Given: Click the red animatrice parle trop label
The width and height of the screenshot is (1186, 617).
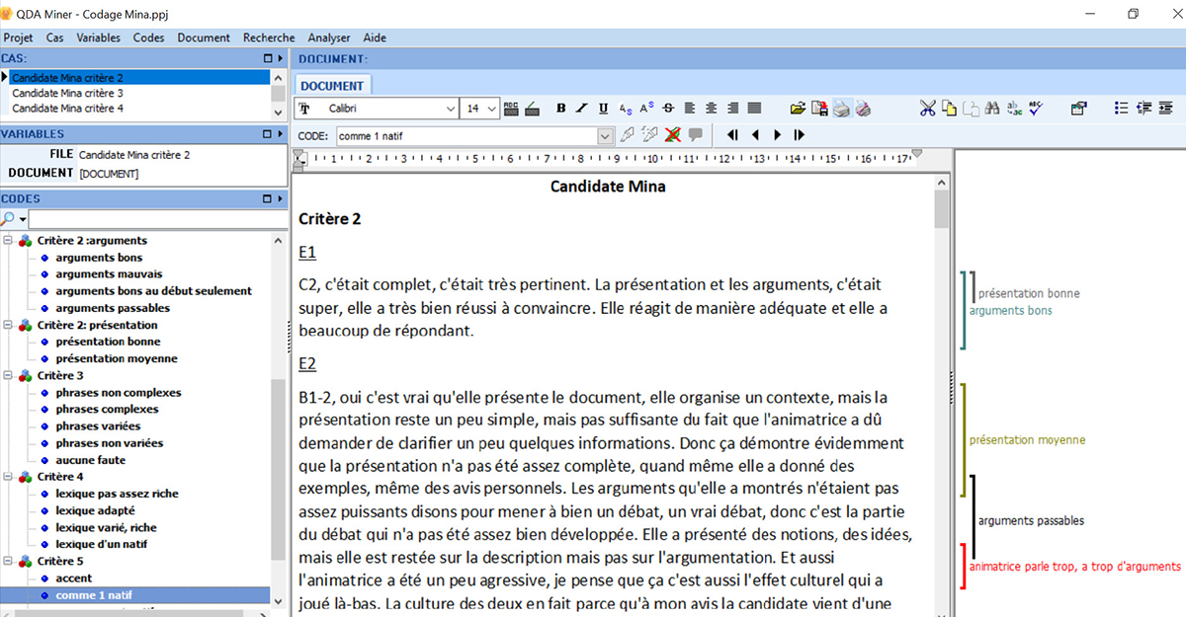Looking at the screenshot, I should (x=1075, y=567).
